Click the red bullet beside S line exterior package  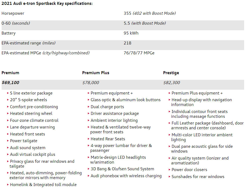coord(8,93)
